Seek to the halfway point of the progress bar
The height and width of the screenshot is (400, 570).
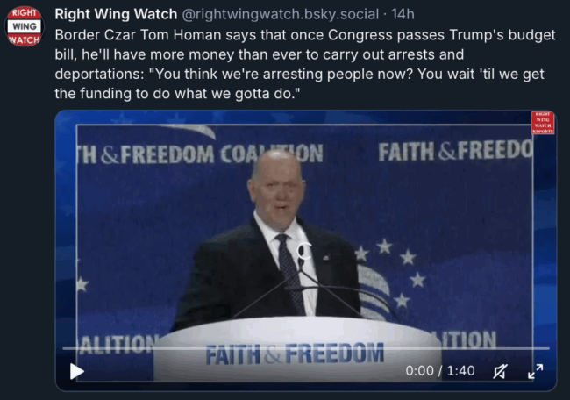coord(306,348)
